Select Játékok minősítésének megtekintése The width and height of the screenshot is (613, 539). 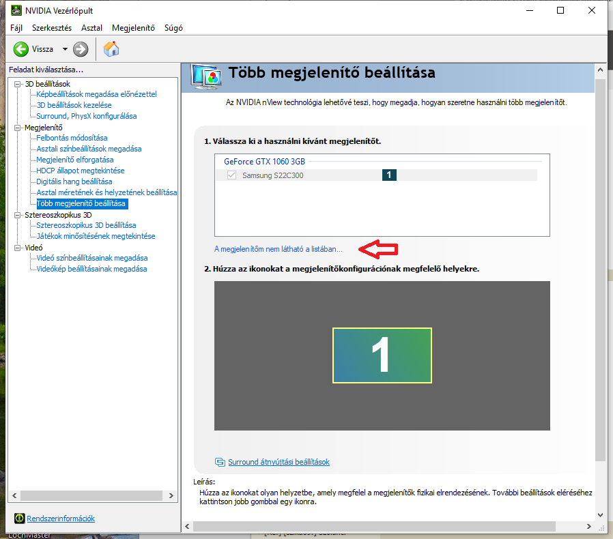[96, 237]
